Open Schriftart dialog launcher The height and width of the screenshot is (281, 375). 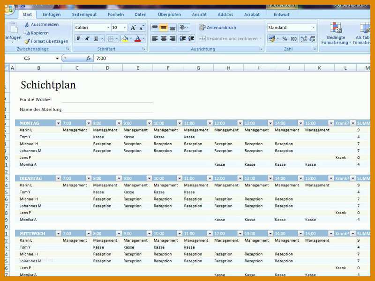pos(144,49)
